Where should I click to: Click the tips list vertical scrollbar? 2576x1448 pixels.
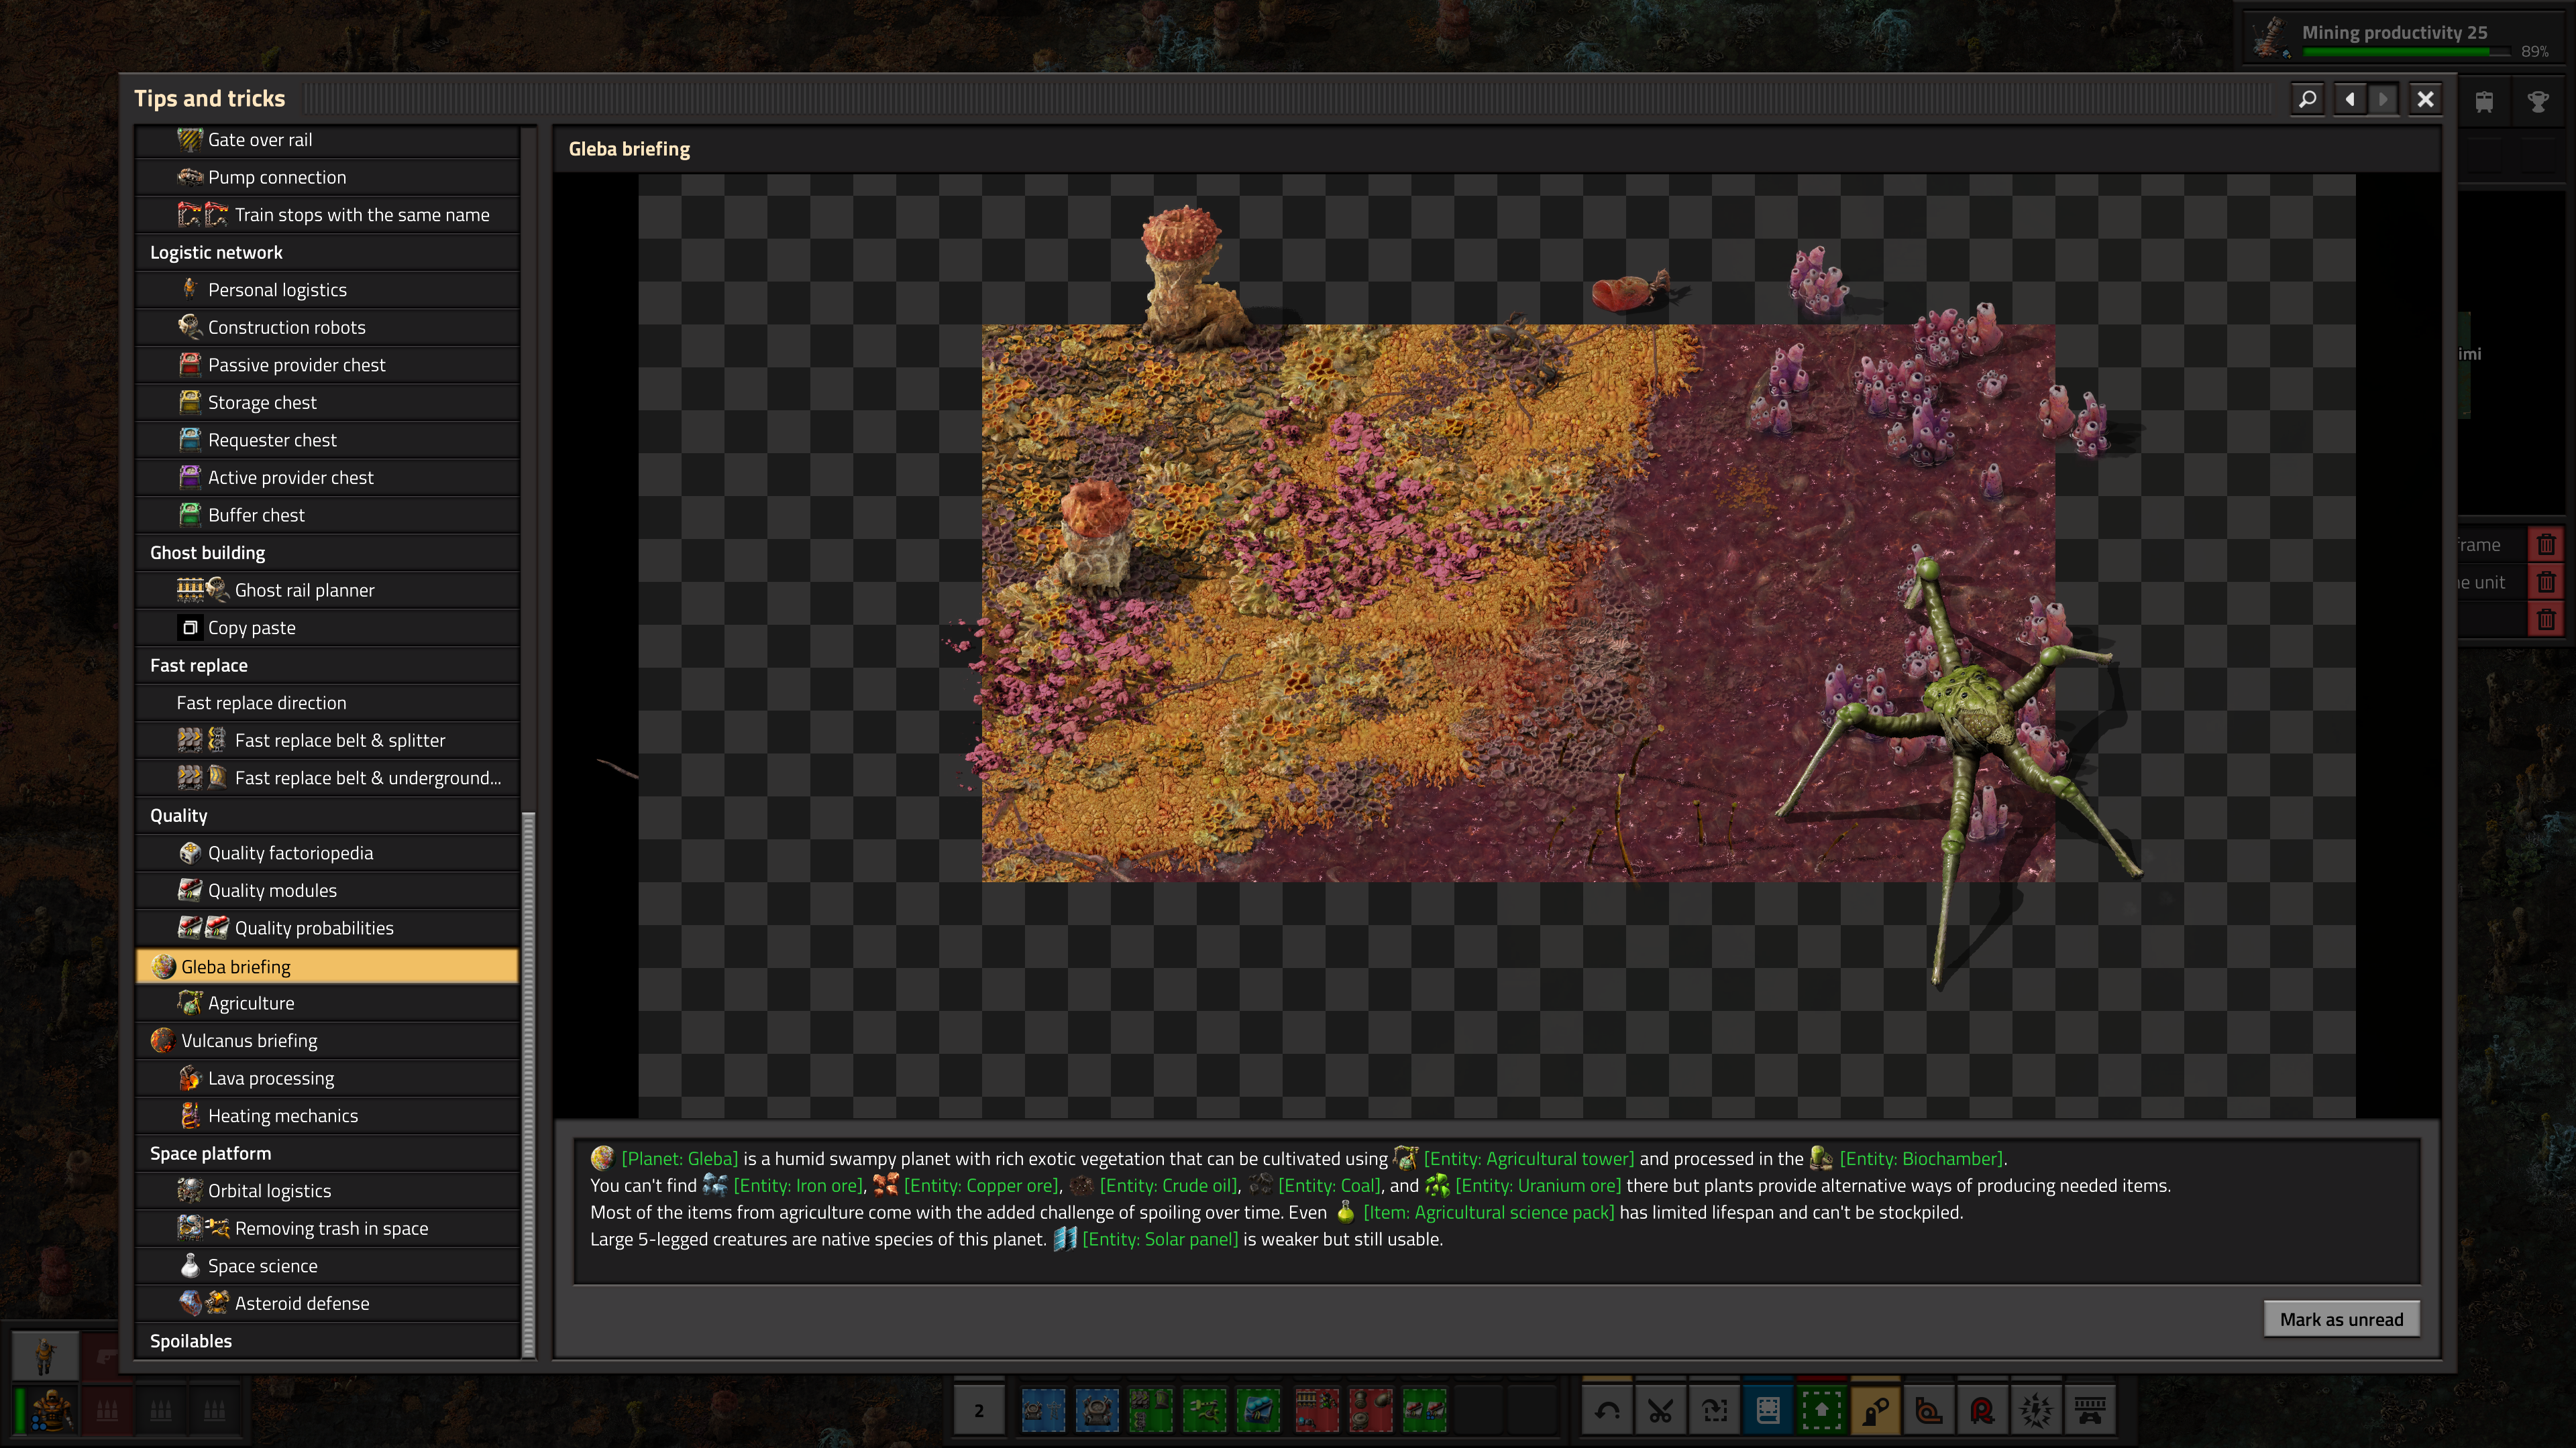(529, 1084)
